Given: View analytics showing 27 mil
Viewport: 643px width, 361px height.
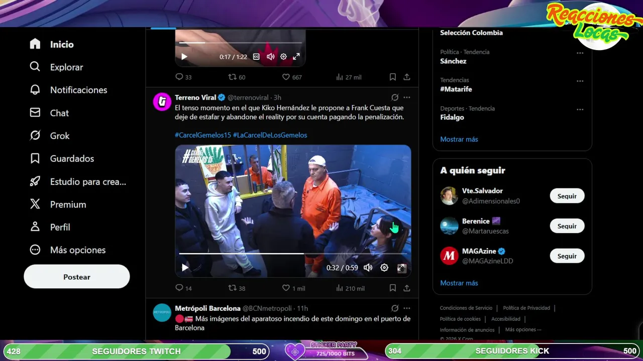Looking at the screenshot, I should tap(348, 77).
